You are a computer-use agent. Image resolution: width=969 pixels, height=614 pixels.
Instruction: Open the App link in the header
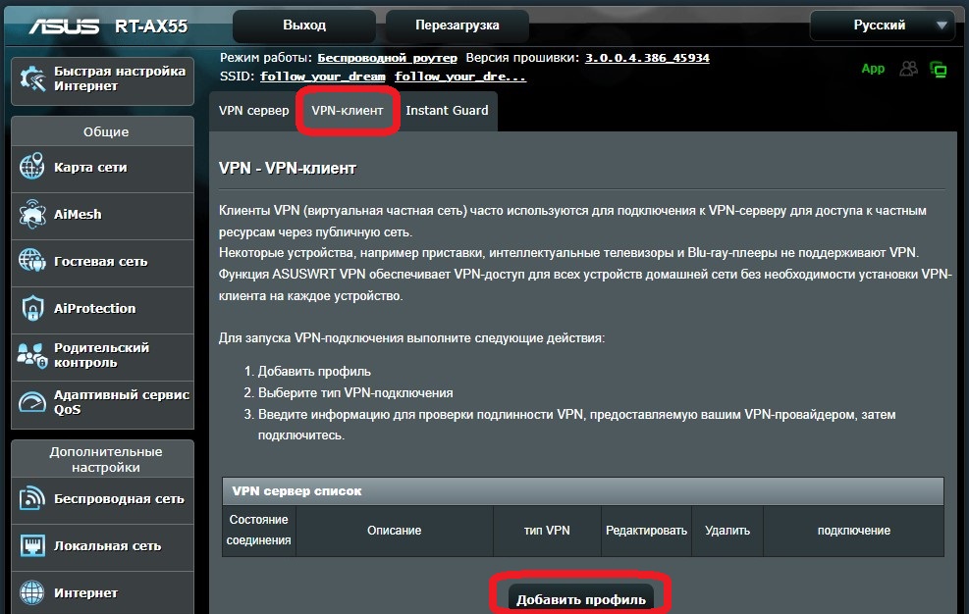pos(873,69)
